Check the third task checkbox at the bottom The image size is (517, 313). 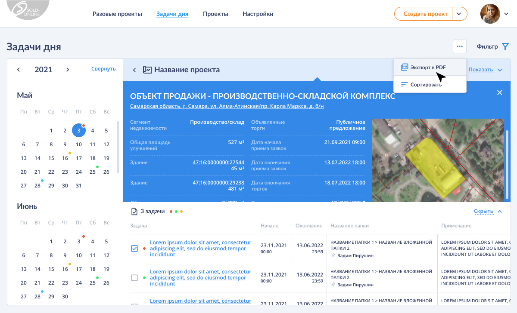pos(134,306)
